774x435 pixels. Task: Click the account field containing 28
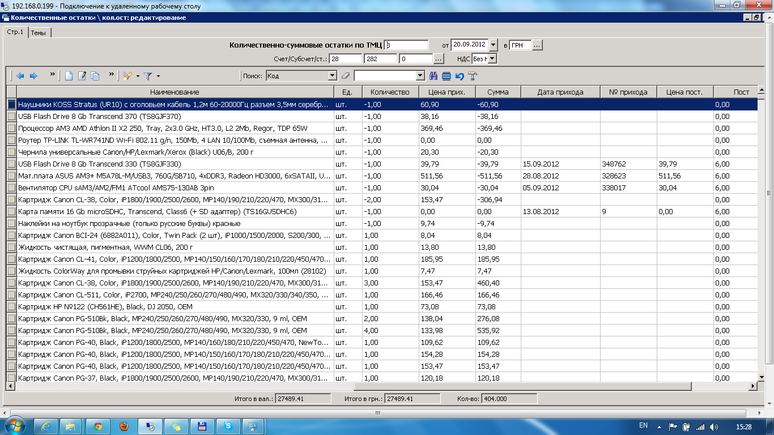point(346,58)
